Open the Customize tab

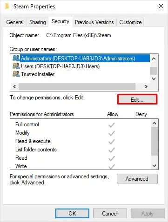[x=130, y=22]
